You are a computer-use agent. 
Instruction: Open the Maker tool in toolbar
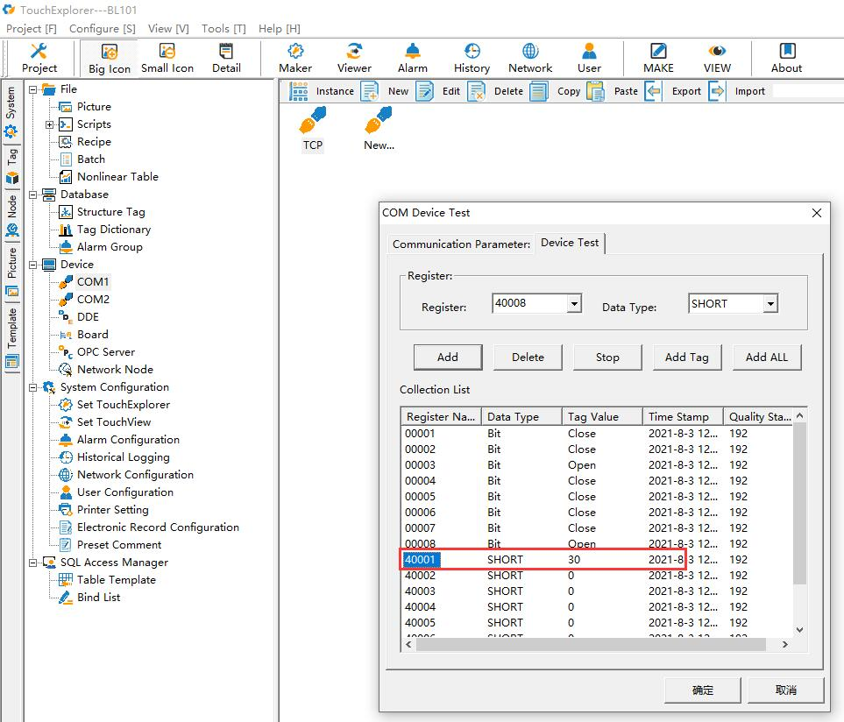(295, 58)
